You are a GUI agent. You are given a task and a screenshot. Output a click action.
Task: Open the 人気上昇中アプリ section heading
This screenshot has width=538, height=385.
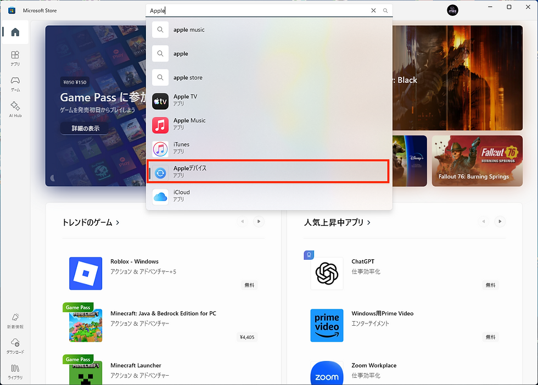pyautogui.click(x=337, y=222)
